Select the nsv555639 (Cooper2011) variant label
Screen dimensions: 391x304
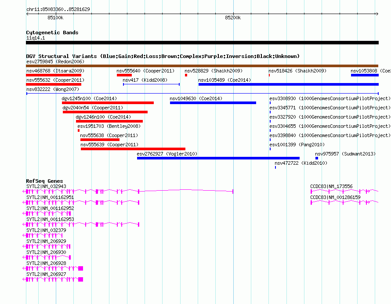(x=109, y=145)
